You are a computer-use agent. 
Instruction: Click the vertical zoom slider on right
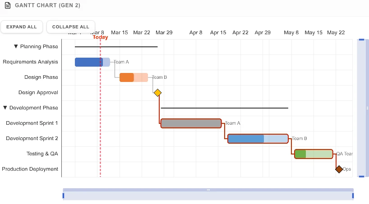point(361,108)
